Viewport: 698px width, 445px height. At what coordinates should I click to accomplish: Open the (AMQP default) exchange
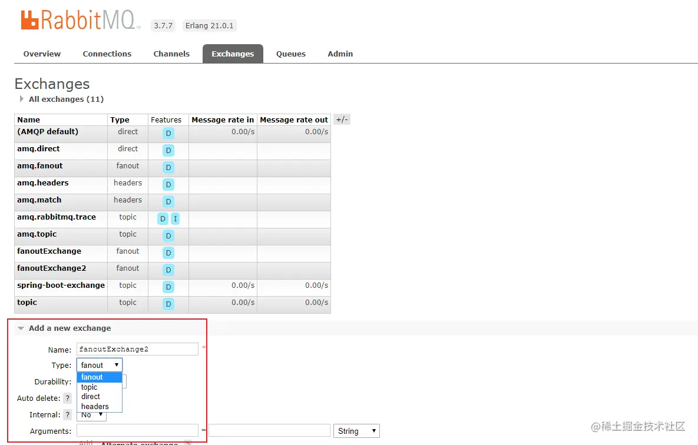(x=48, y=132)
